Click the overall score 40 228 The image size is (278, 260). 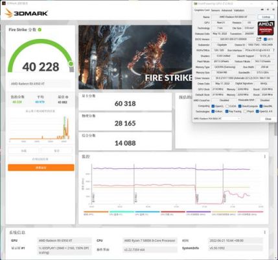click(41, 67)
